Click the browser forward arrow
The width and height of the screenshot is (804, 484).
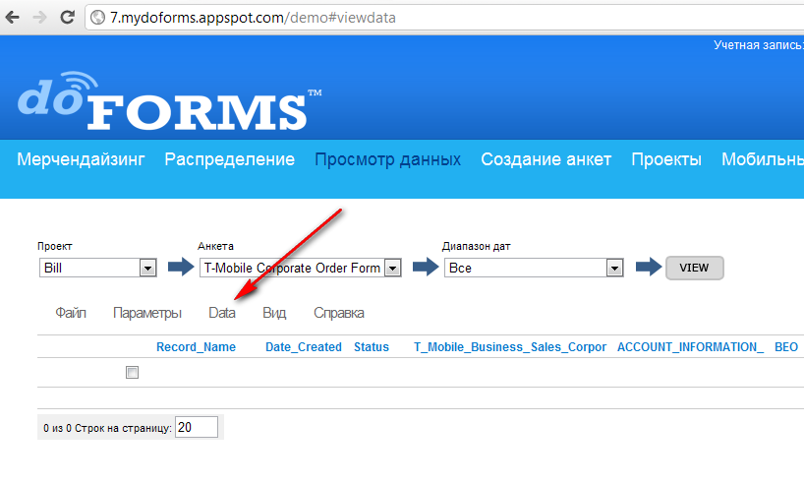tap(40, 17)
